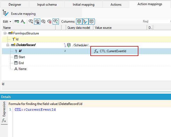Screen dimensions: 171x137
Task: Open the Initial mapping tab
Action: 84,5
